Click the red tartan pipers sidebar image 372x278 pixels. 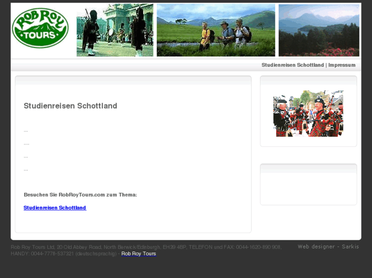(308, 113)
